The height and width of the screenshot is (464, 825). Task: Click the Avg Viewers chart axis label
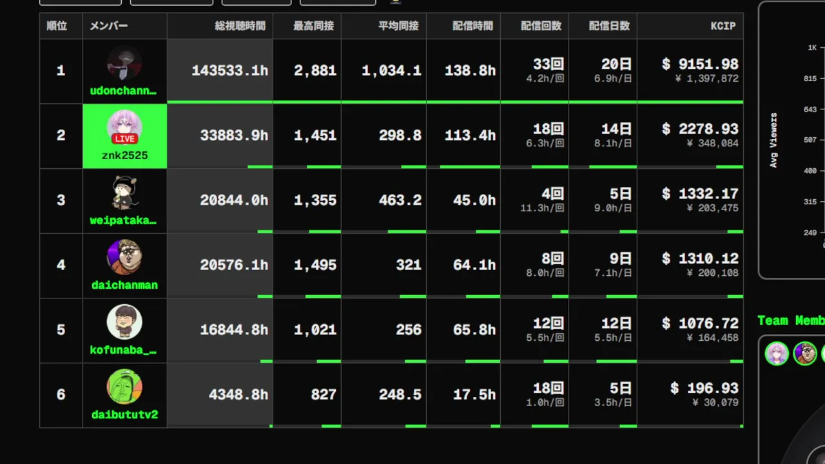tap(773, 140)
